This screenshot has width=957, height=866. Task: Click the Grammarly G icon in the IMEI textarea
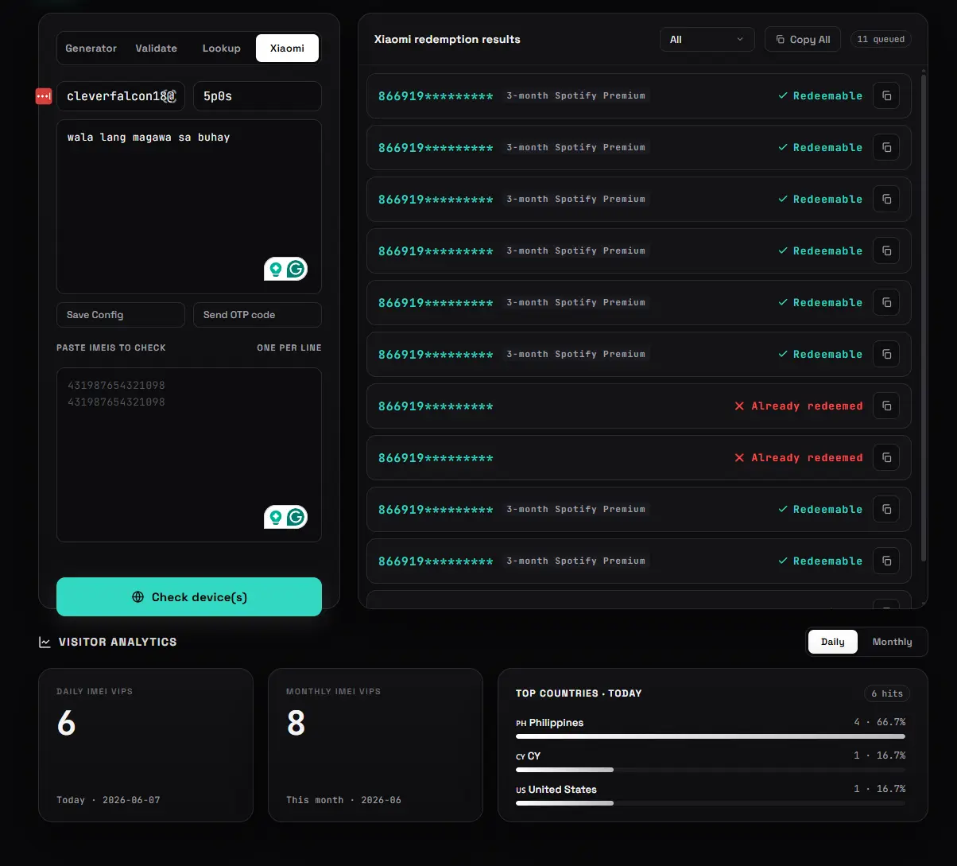296,517
